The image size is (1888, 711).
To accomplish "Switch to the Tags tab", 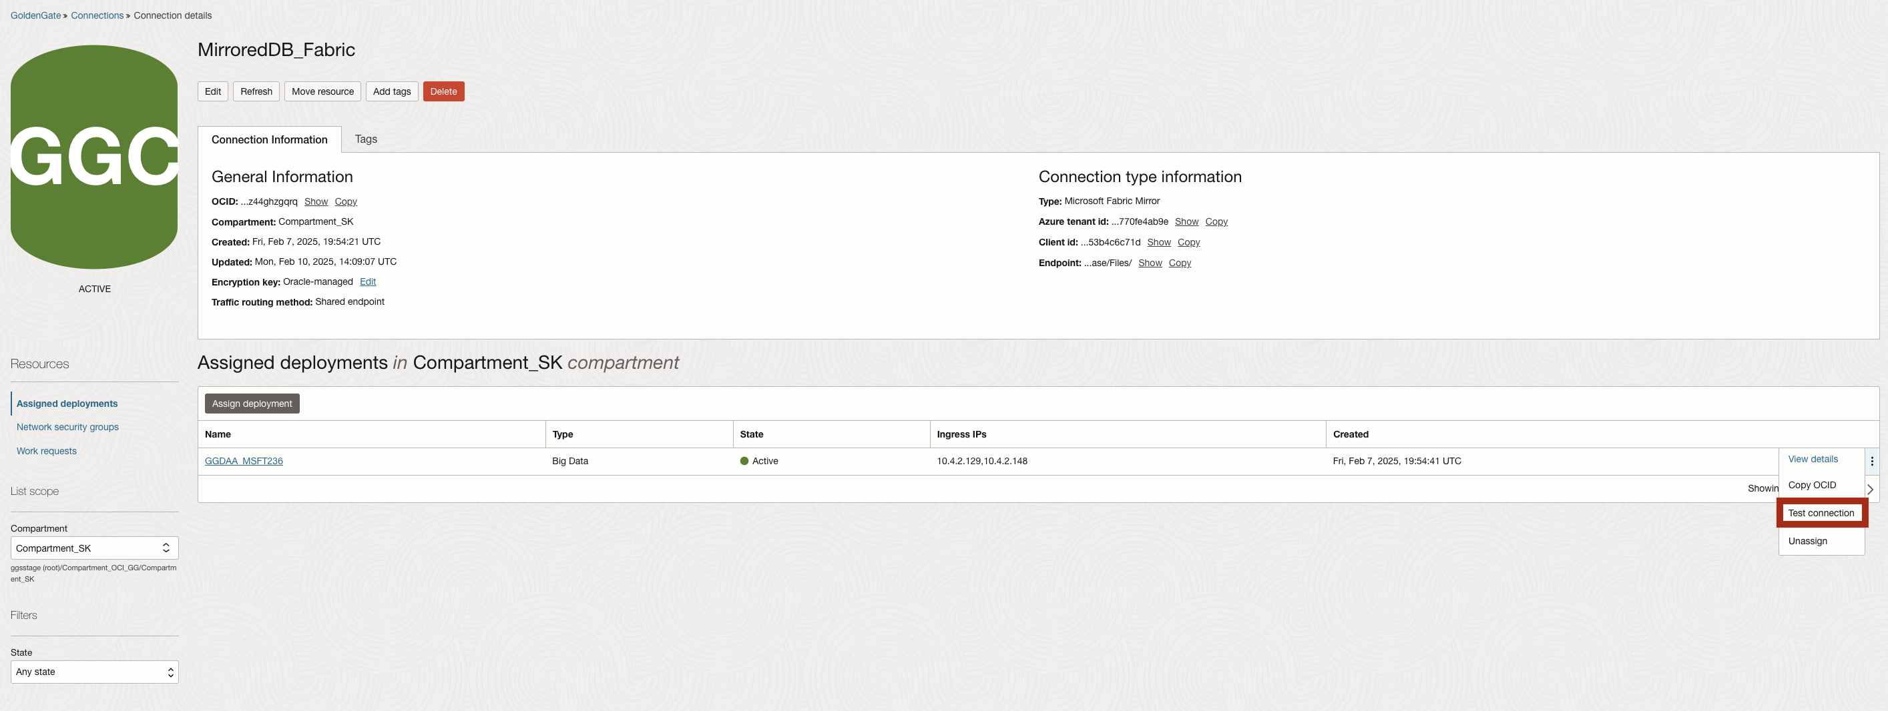I will [x=366, y=139].
